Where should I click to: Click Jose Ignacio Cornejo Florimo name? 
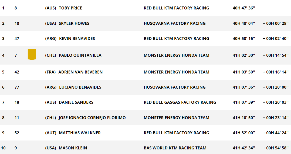(x=92, y=118)
